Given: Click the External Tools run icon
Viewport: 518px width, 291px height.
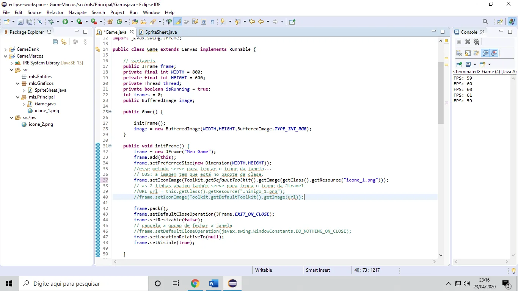Looking at the screenshot, I should point(94,22).
